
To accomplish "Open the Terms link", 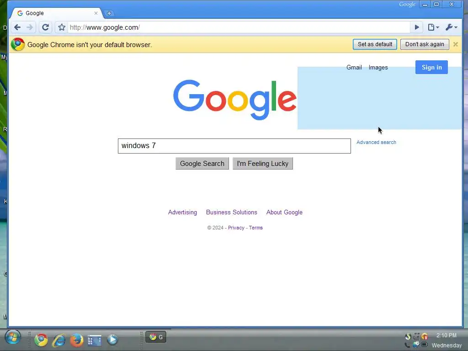I will [256, 228].
